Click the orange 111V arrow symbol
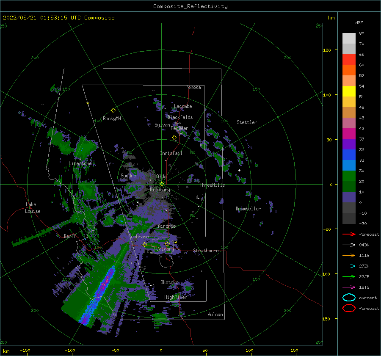This screenshot has width=381, height=356. (349, 255)
